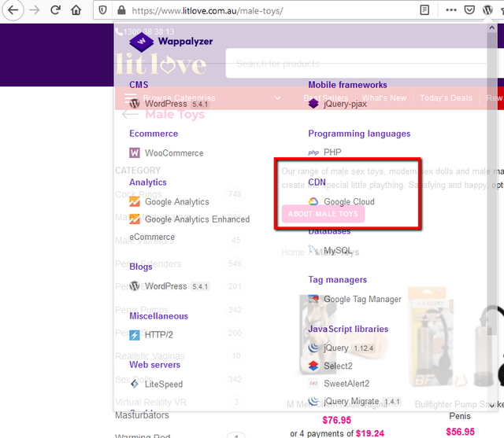504x438 pixels.
Task: Click the HTTP/2 lightning icon
Action: [135, 335]
